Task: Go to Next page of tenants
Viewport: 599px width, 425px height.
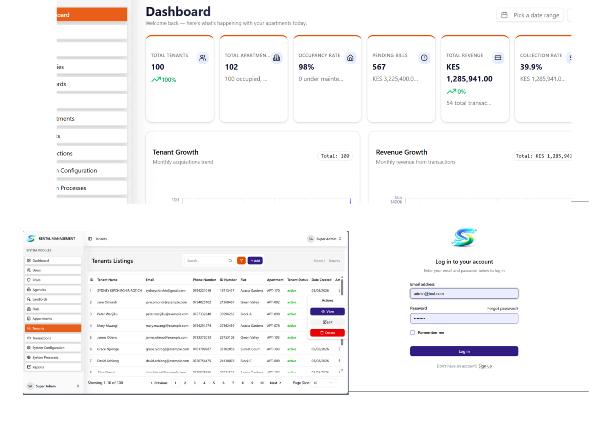Action: [x=275, y=383]
